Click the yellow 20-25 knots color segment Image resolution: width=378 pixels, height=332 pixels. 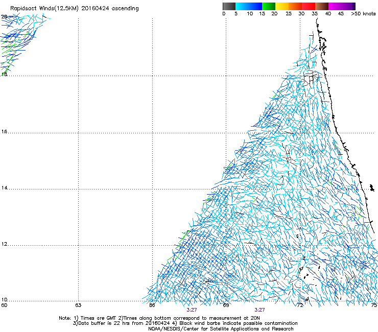click(x=282, y=6)
